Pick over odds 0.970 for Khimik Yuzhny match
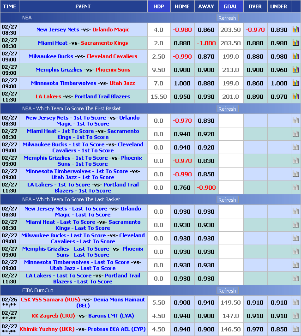301x336 pixels. pyautogui.click(x=255, y=330)
